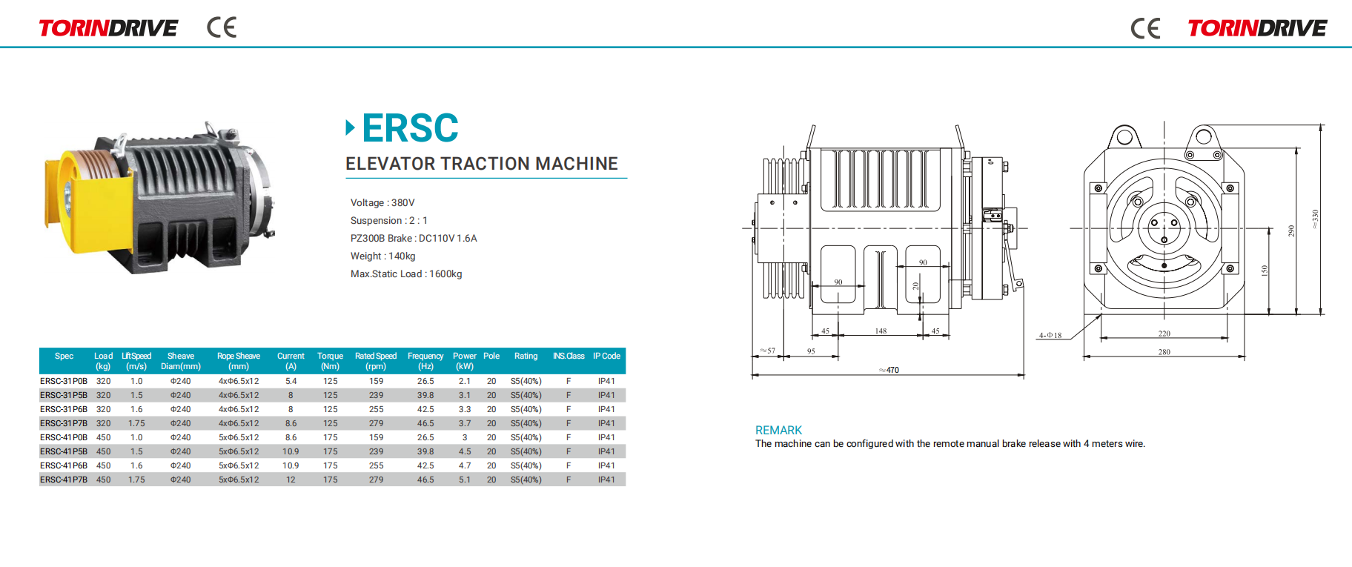Click the Current (A) column header
This screenshot has height=567, width=1352.
pos(291,361)
